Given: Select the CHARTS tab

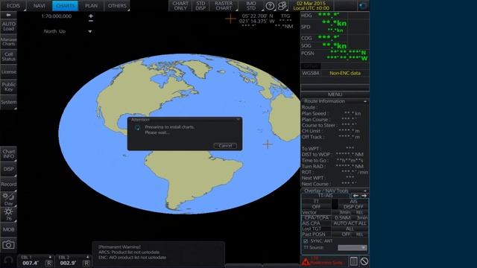Looking at the screenshot, I should click(x=65, y=6).
